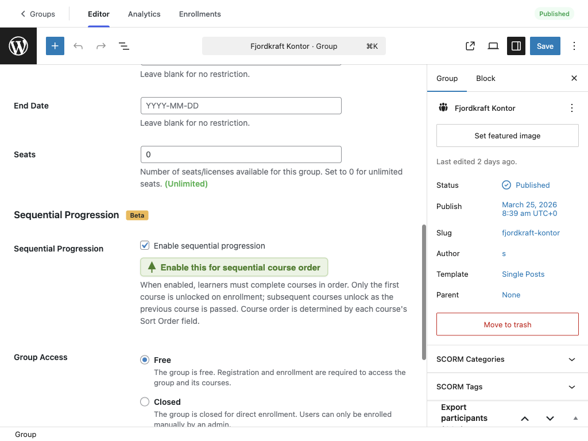588x441 pixels.
Task: Open the editor options menu
Action: [x=574, y=46]
